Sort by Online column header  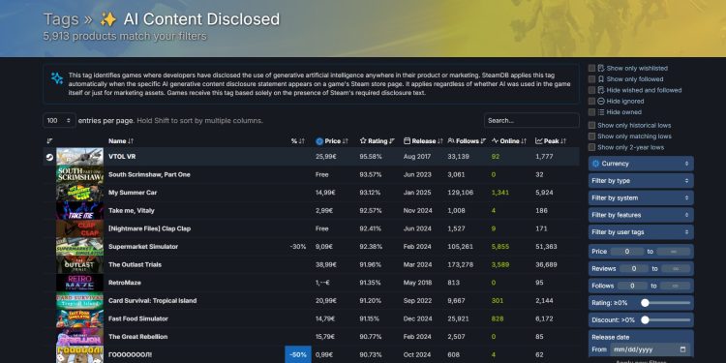509,141
